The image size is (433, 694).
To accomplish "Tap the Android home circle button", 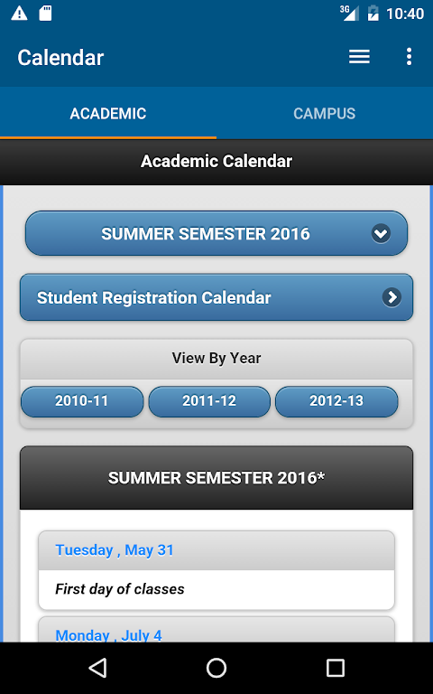I will [x=216, y=668].
